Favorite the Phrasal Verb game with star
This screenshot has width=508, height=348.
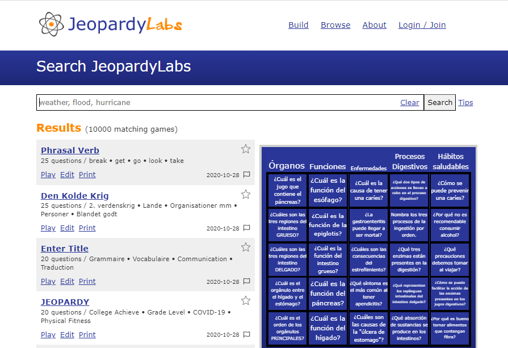tap(246, 149)
